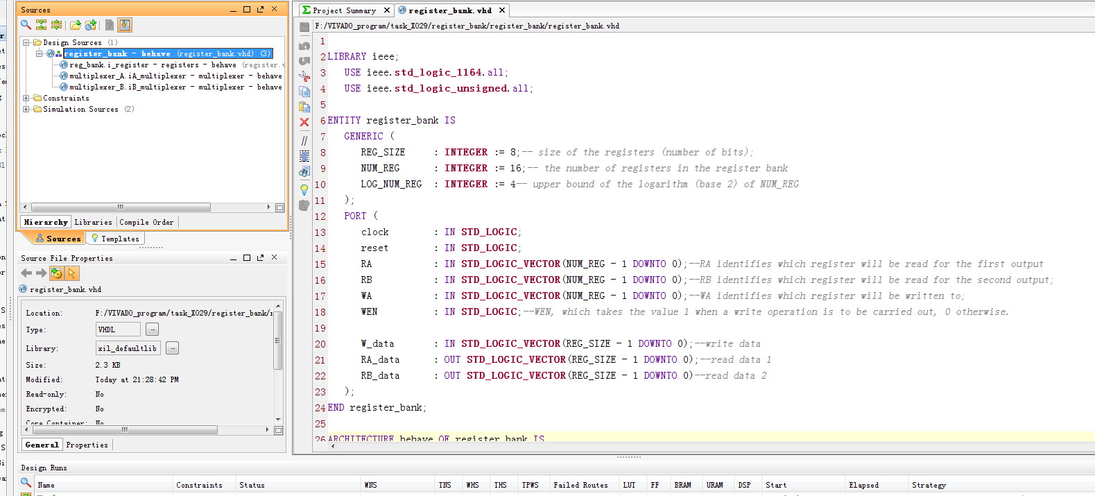Open the Libraries tab in Sources

coord(93,222)
